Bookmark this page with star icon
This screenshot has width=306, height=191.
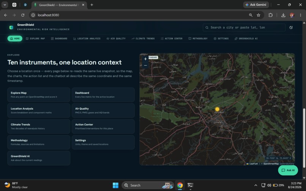tap(259, 15)
